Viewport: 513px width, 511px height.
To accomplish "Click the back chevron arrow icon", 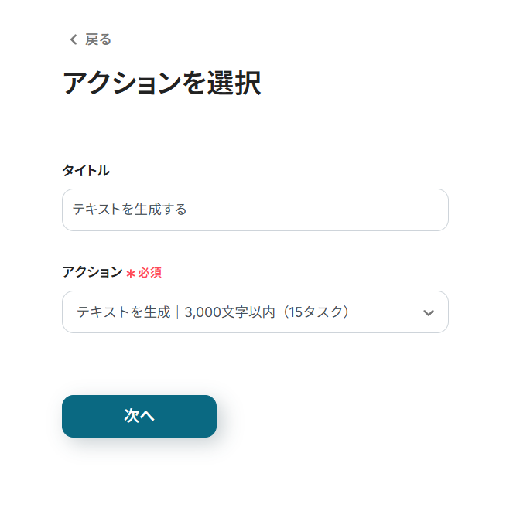I will (74, 39).
